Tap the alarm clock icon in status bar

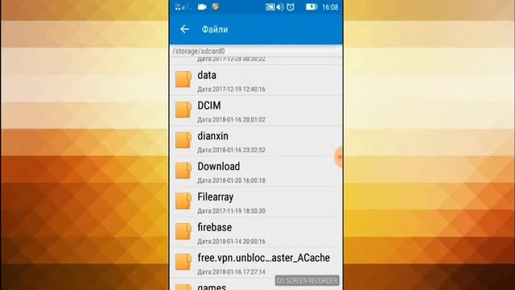(290, 7)
